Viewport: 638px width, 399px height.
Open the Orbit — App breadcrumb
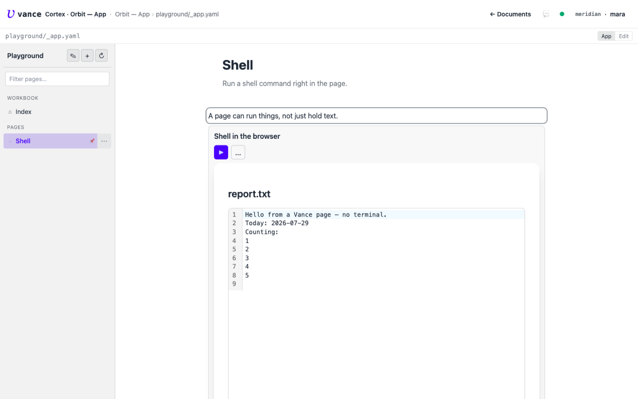coord(132,14)
